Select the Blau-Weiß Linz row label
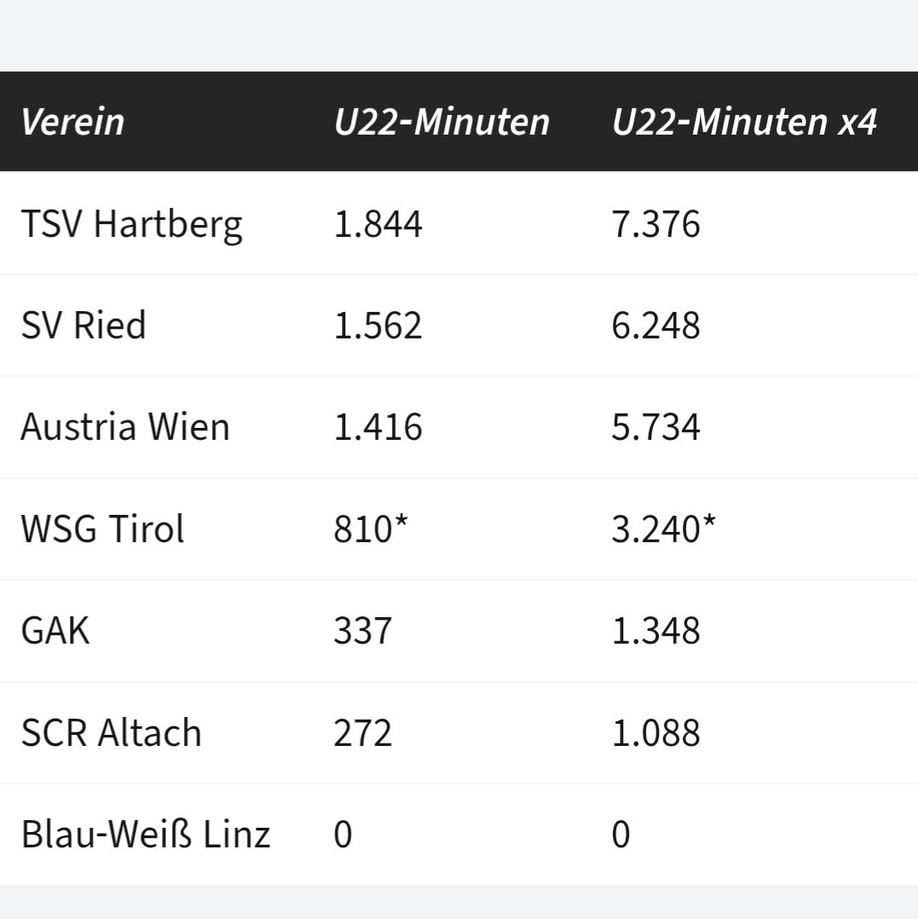The height and width of the screenshot is (919, 918). (x=145, y=834)
